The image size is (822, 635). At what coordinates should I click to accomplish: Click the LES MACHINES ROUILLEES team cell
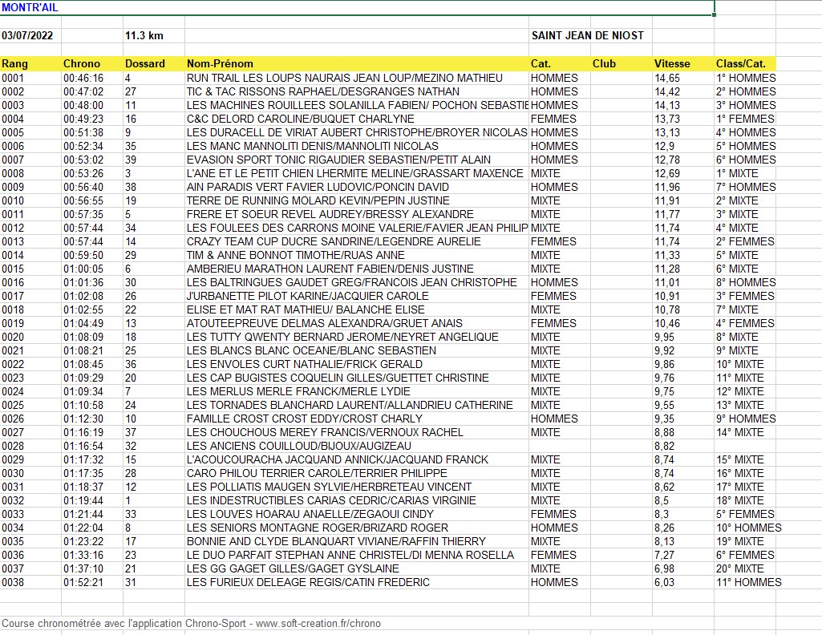pyautogui.click(x=357, y=105)
